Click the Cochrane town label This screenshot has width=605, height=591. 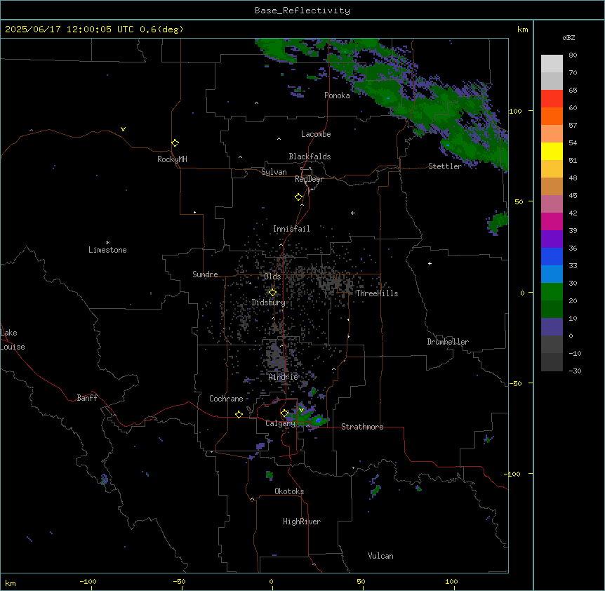[226, 399]
